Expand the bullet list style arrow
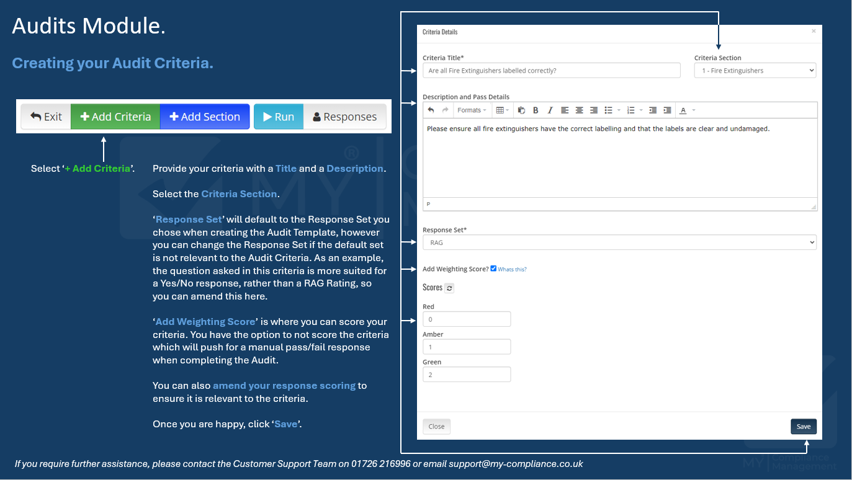The height and width of the screenshot is (480, 852). coord(619,110)
